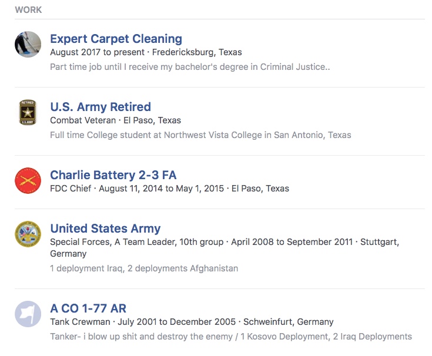The image size is (432, 356).
Task: Click the Kosovo Deployment description text
Action: pyautogui.click(x=231, y=337)
